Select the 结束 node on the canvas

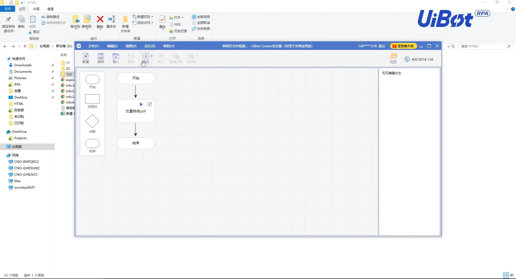(136, 143)
